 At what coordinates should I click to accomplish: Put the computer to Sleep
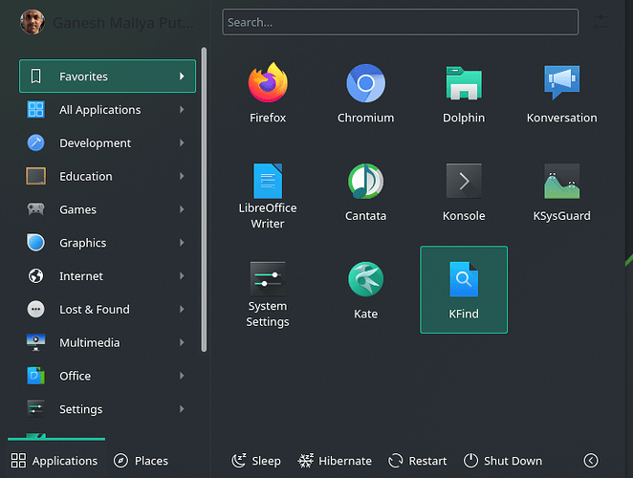(x=256, y=461)
